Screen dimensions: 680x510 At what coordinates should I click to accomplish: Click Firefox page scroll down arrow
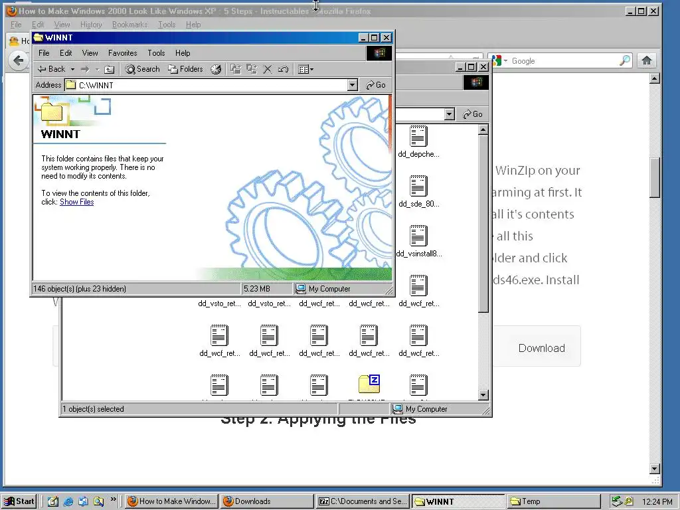pos(655,468)
